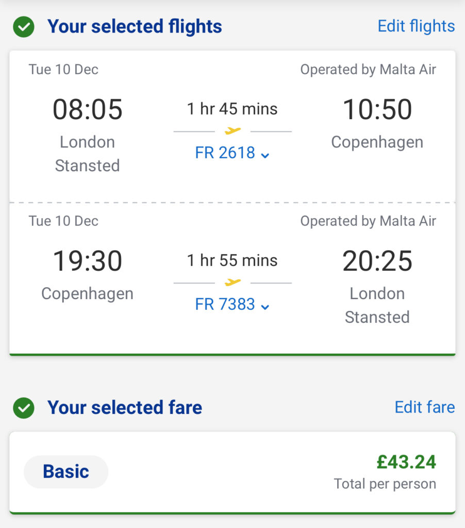The height and width of the screenshot is (528, 465).
Task: Click the 10:50 arrival time
Action: [x=377, y=109]
